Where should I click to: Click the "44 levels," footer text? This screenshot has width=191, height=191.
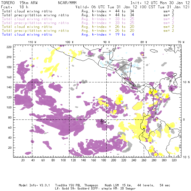pyautogui.click(x=146, y=185)
